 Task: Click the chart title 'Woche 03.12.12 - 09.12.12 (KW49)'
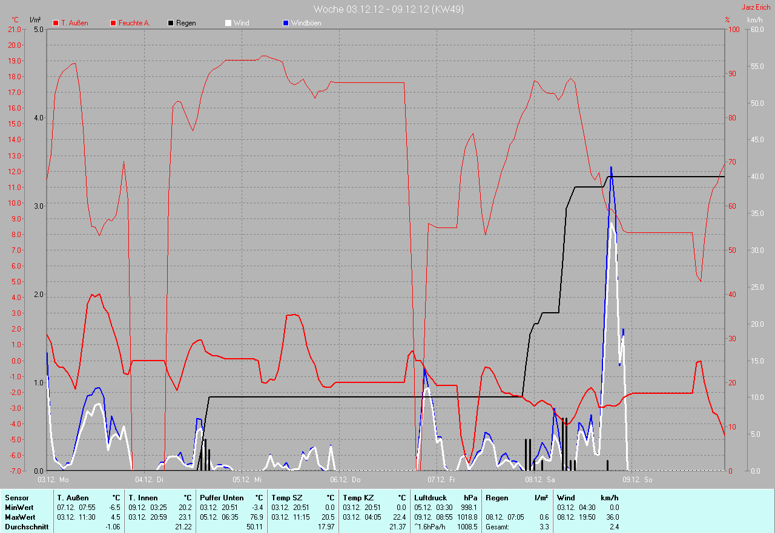pos(389,9)
